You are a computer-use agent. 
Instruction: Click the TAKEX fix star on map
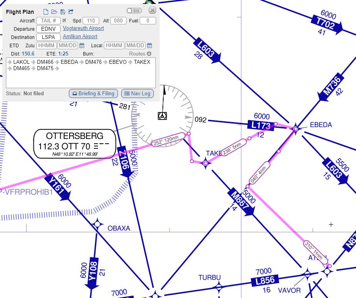206,163
